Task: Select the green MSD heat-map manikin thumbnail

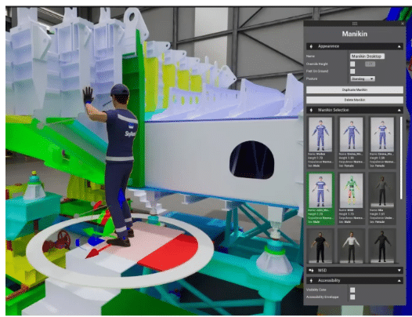Action: [352, 199]
